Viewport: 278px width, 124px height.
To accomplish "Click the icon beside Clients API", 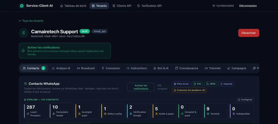I will click(114, 6).
